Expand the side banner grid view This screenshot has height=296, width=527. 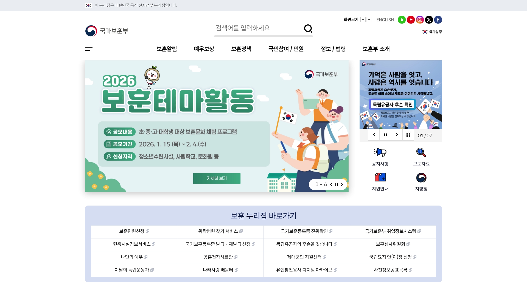point(408,135)
